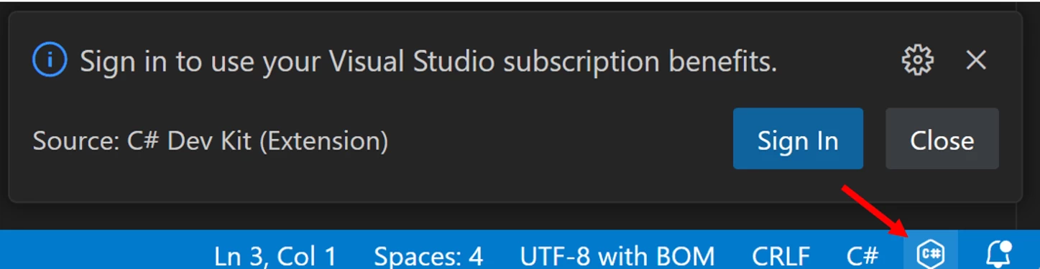Image resolution: width=1040 pixels, height=269 pixels.
Task: Open the notification toast's gear menu
Action: tap(917, 60)
